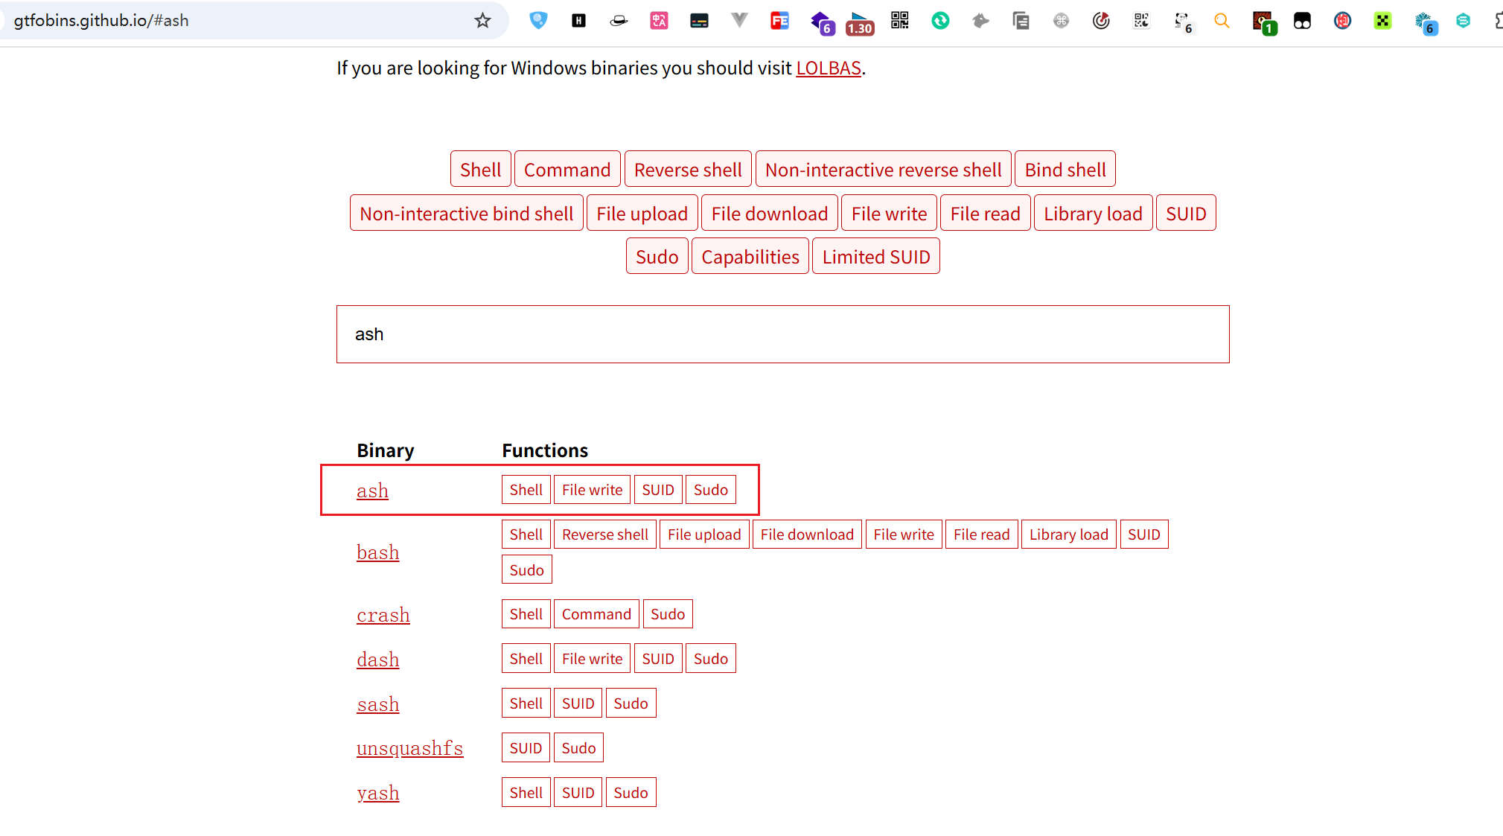
Task: Click the search field containing ash
Action: [x=782, y=334]
